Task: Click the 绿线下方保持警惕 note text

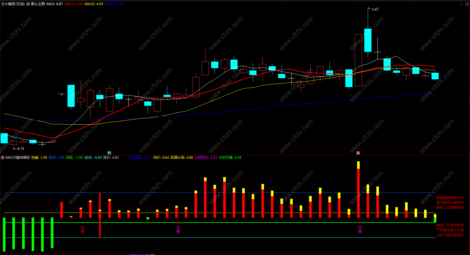Action: [450, 225]
